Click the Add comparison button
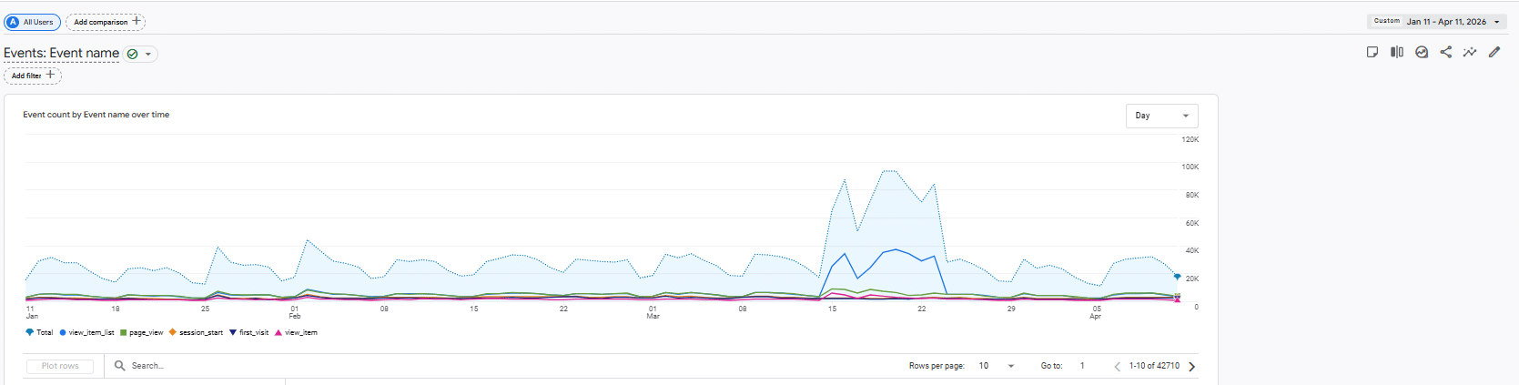Image resolution: width=1519 pixels, height=385 pixels. (106, 22)
